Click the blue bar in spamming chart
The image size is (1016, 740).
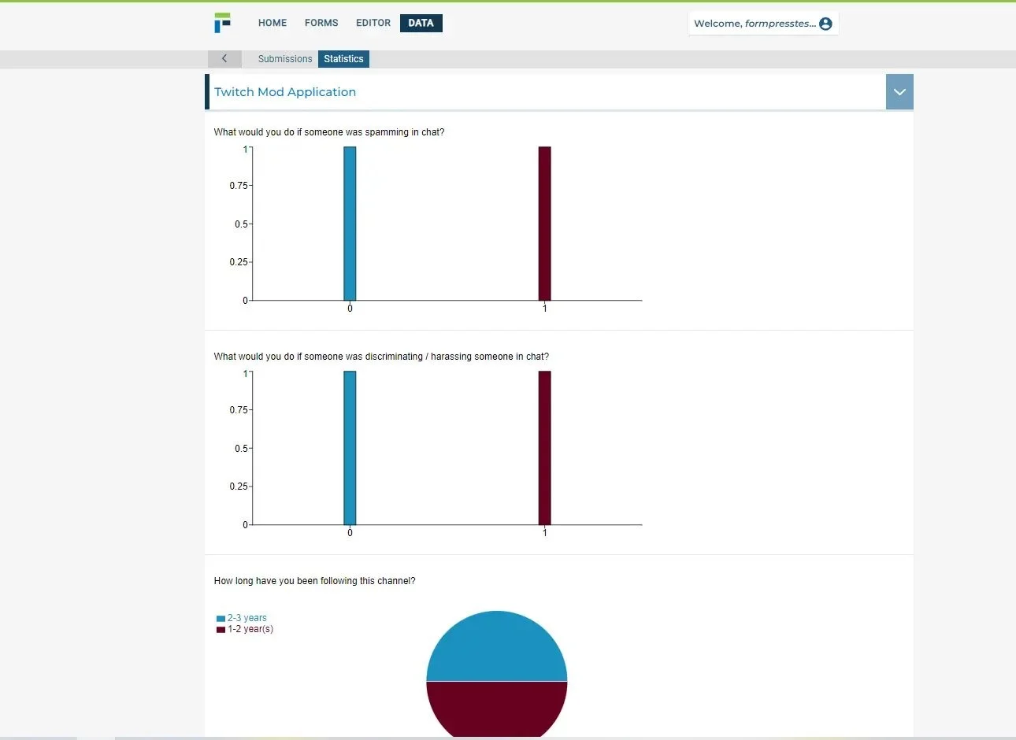coord(350,224)
